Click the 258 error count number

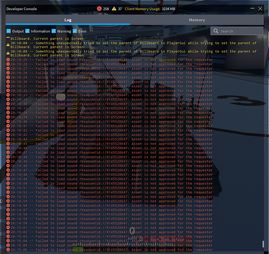(x=106, y=9)
